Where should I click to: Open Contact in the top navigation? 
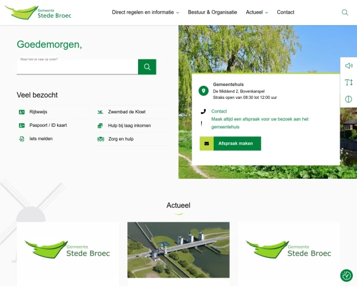coord(286,13)
